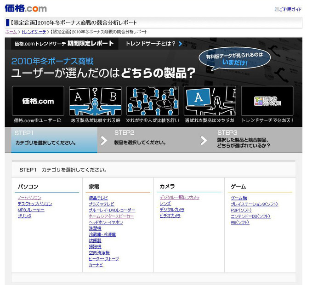Open 洗濯機 category
This screenshot has width=312, height=285.
pyautogui.click(x=95, y=228)
